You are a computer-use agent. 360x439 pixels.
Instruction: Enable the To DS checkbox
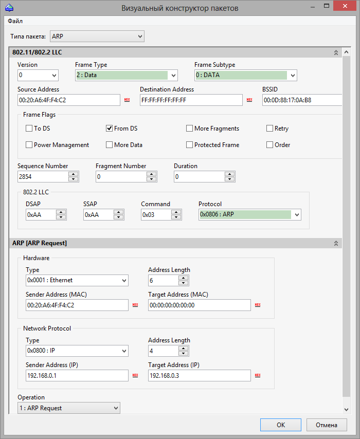coord(29,128)
